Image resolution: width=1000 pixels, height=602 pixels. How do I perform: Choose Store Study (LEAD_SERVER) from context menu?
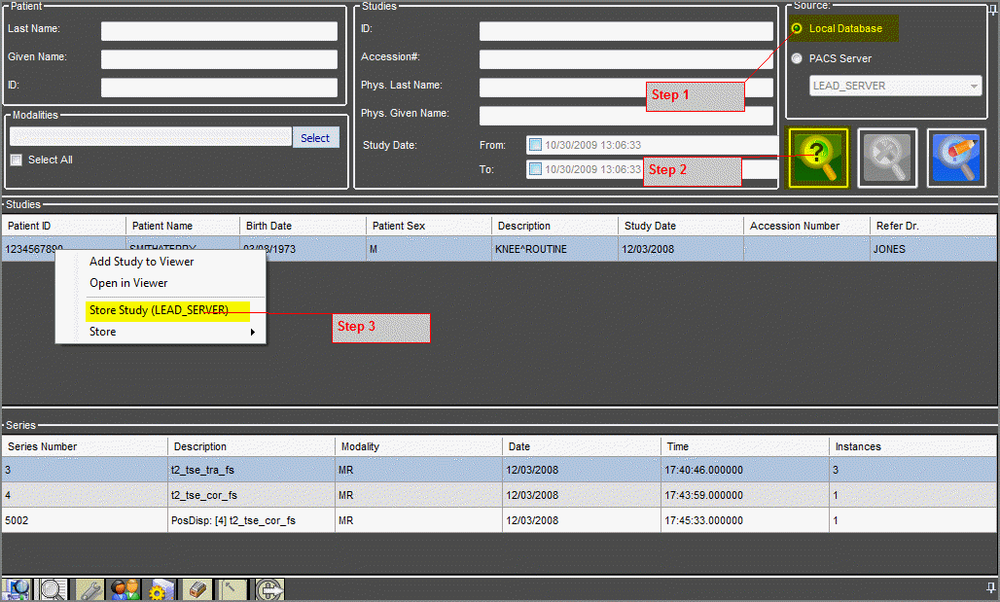pos(159,310)
